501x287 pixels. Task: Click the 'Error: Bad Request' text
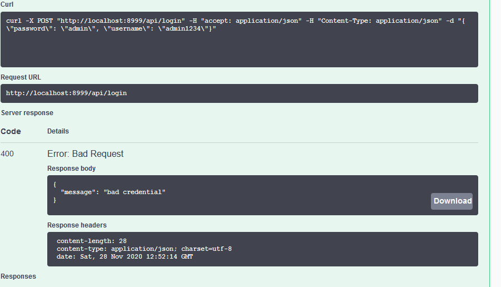[85, 154]
